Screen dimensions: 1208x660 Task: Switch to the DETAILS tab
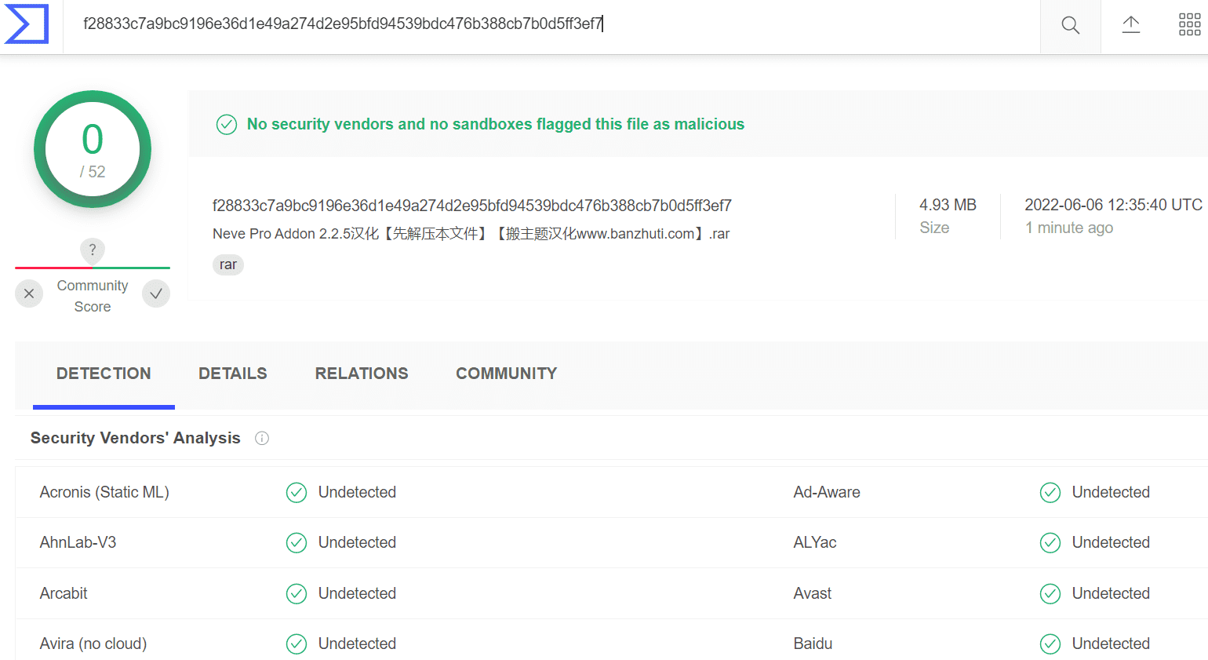tap(233, 374)
